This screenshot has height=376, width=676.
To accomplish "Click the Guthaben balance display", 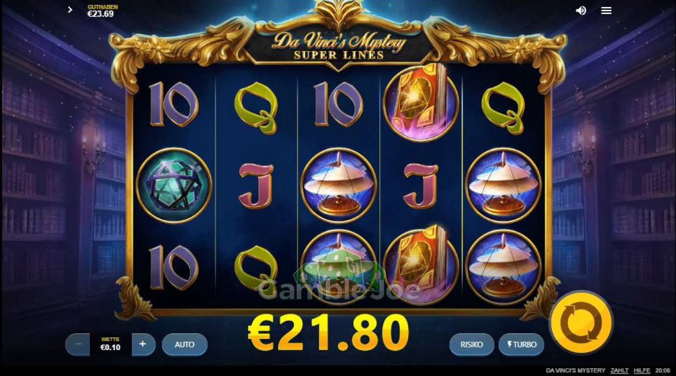I will tap(102, 11).
